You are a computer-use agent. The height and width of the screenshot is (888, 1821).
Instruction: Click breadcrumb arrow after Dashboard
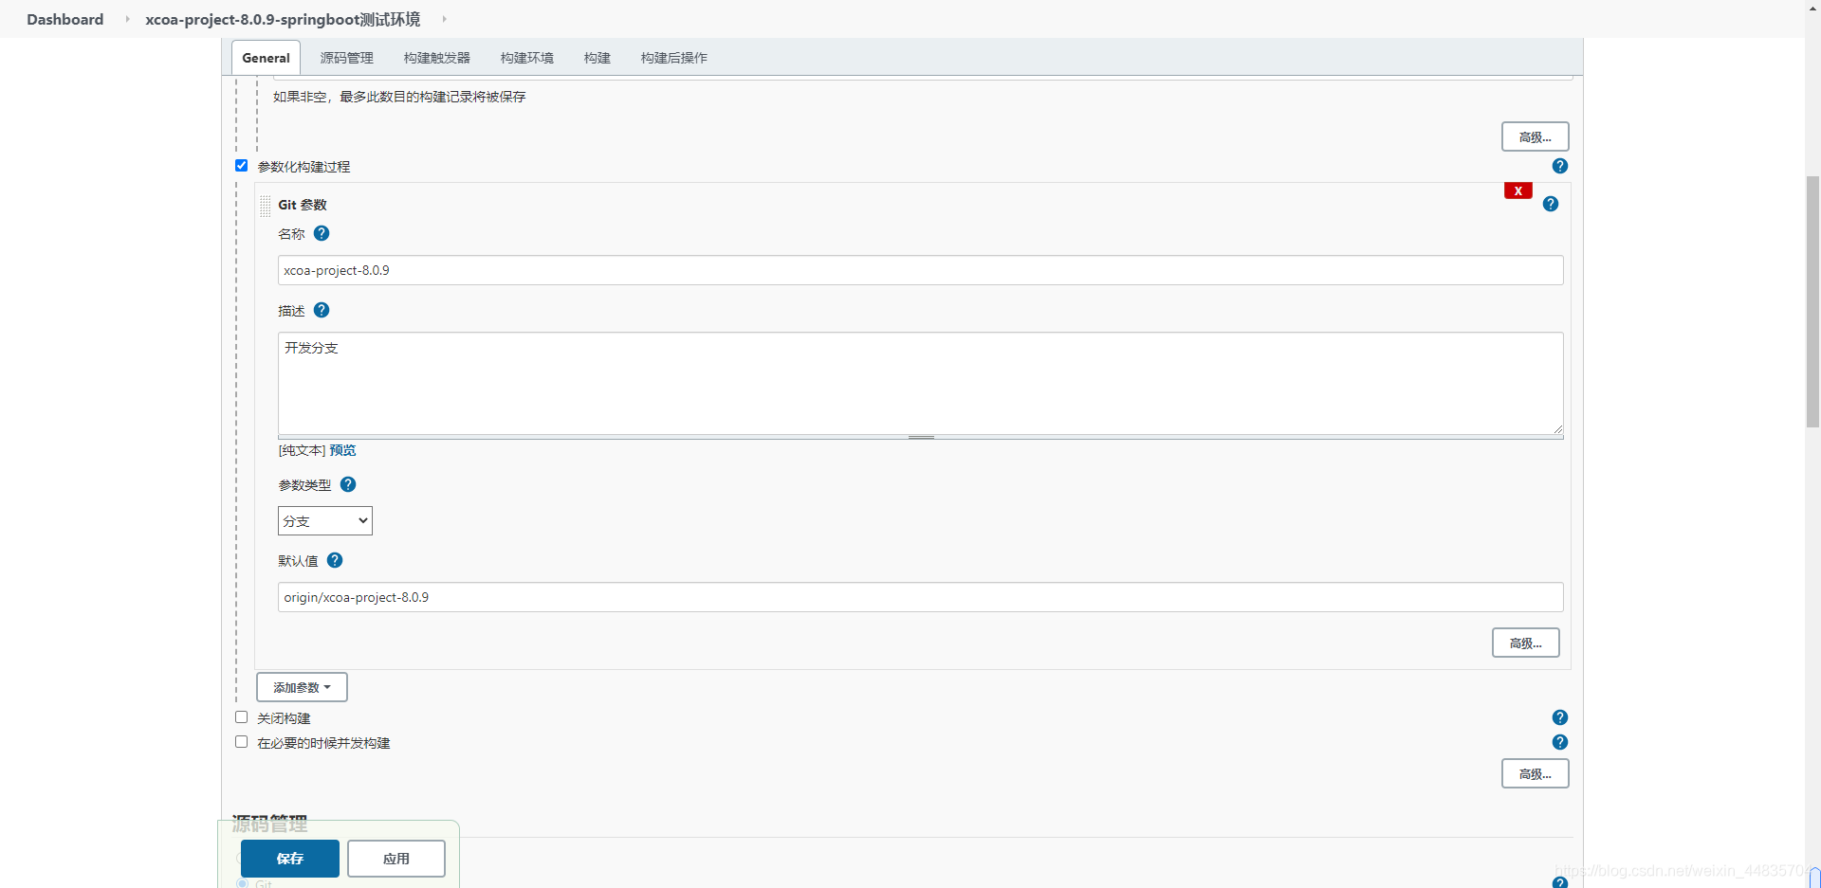pyautogui.click(x=127, y=19)
